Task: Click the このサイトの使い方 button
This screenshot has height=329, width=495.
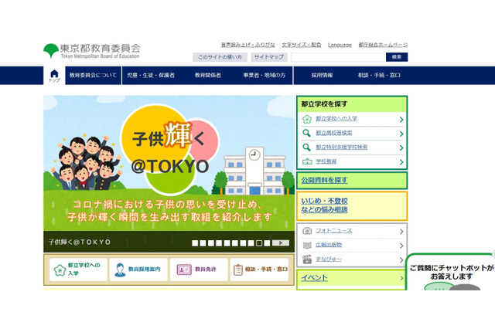Action: click(x=220, y=57)
